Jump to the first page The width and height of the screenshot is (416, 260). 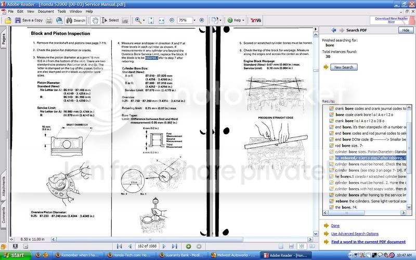click(120, 246)
